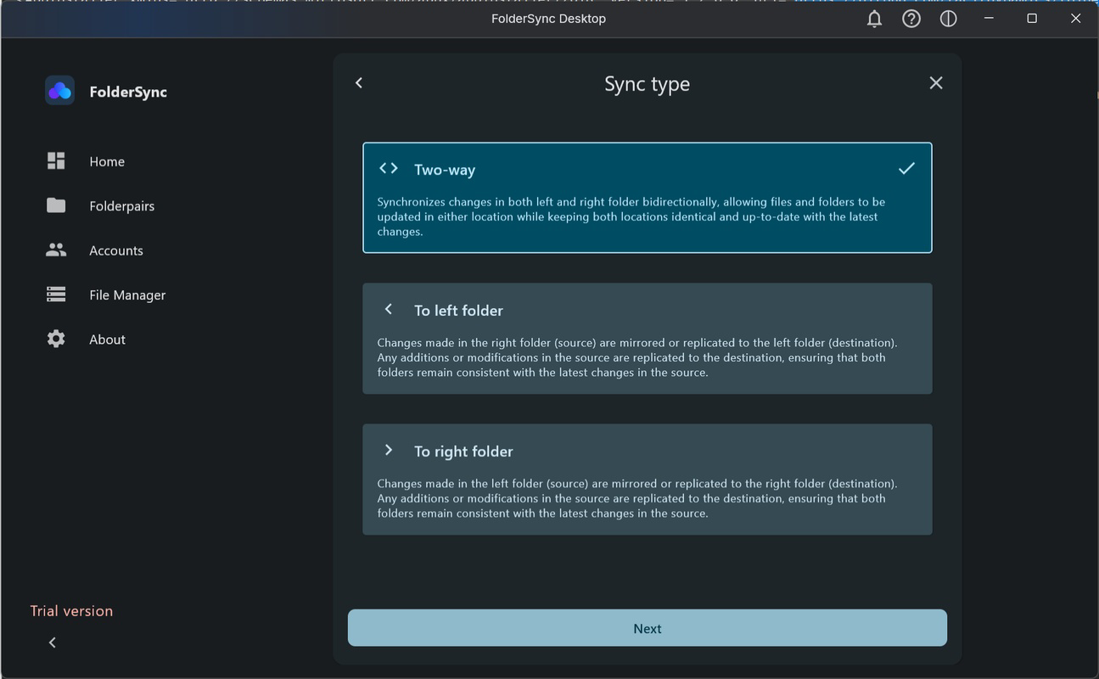Maximize the FolderSync Desktop window
1099x679 pixels.
point(1032,19)
